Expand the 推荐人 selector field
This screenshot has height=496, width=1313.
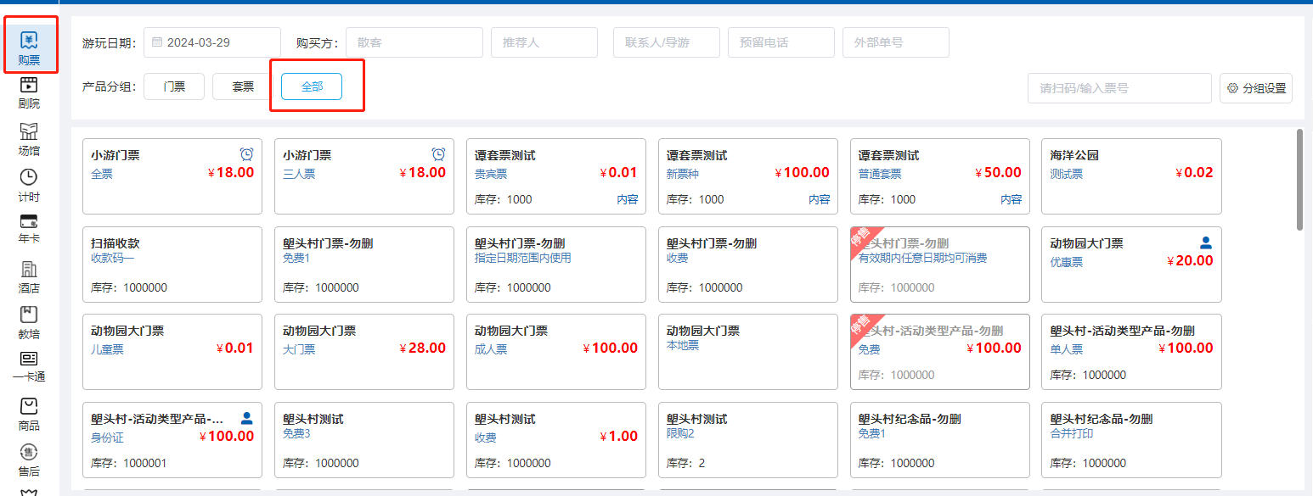(544, 42)
